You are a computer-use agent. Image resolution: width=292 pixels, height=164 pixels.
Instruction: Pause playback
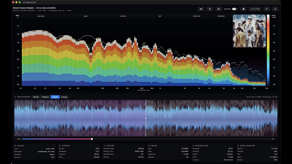pos(210,9)
